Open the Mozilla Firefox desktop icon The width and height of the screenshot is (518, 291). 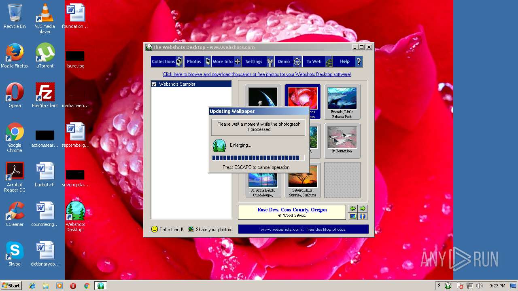coord(15,56)
